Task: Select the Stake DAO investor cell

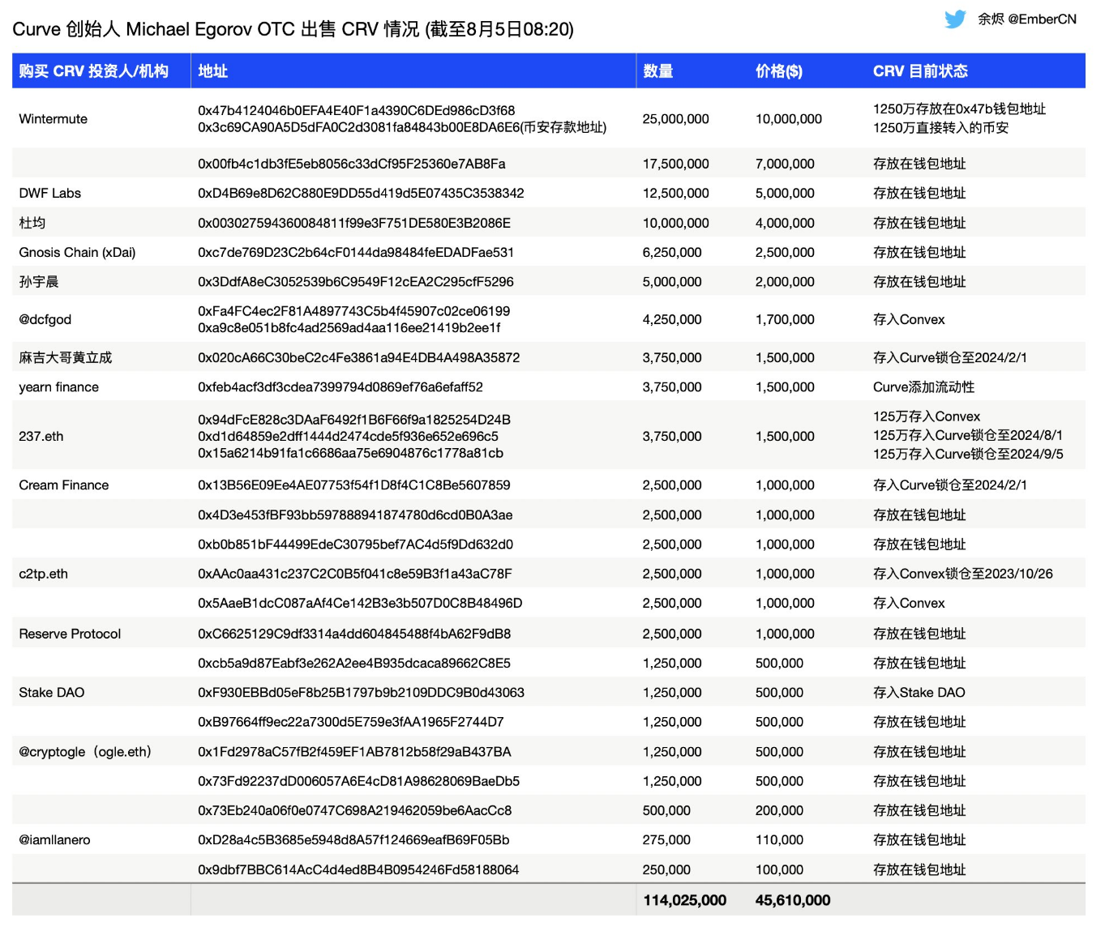Action: click(51, 693)
